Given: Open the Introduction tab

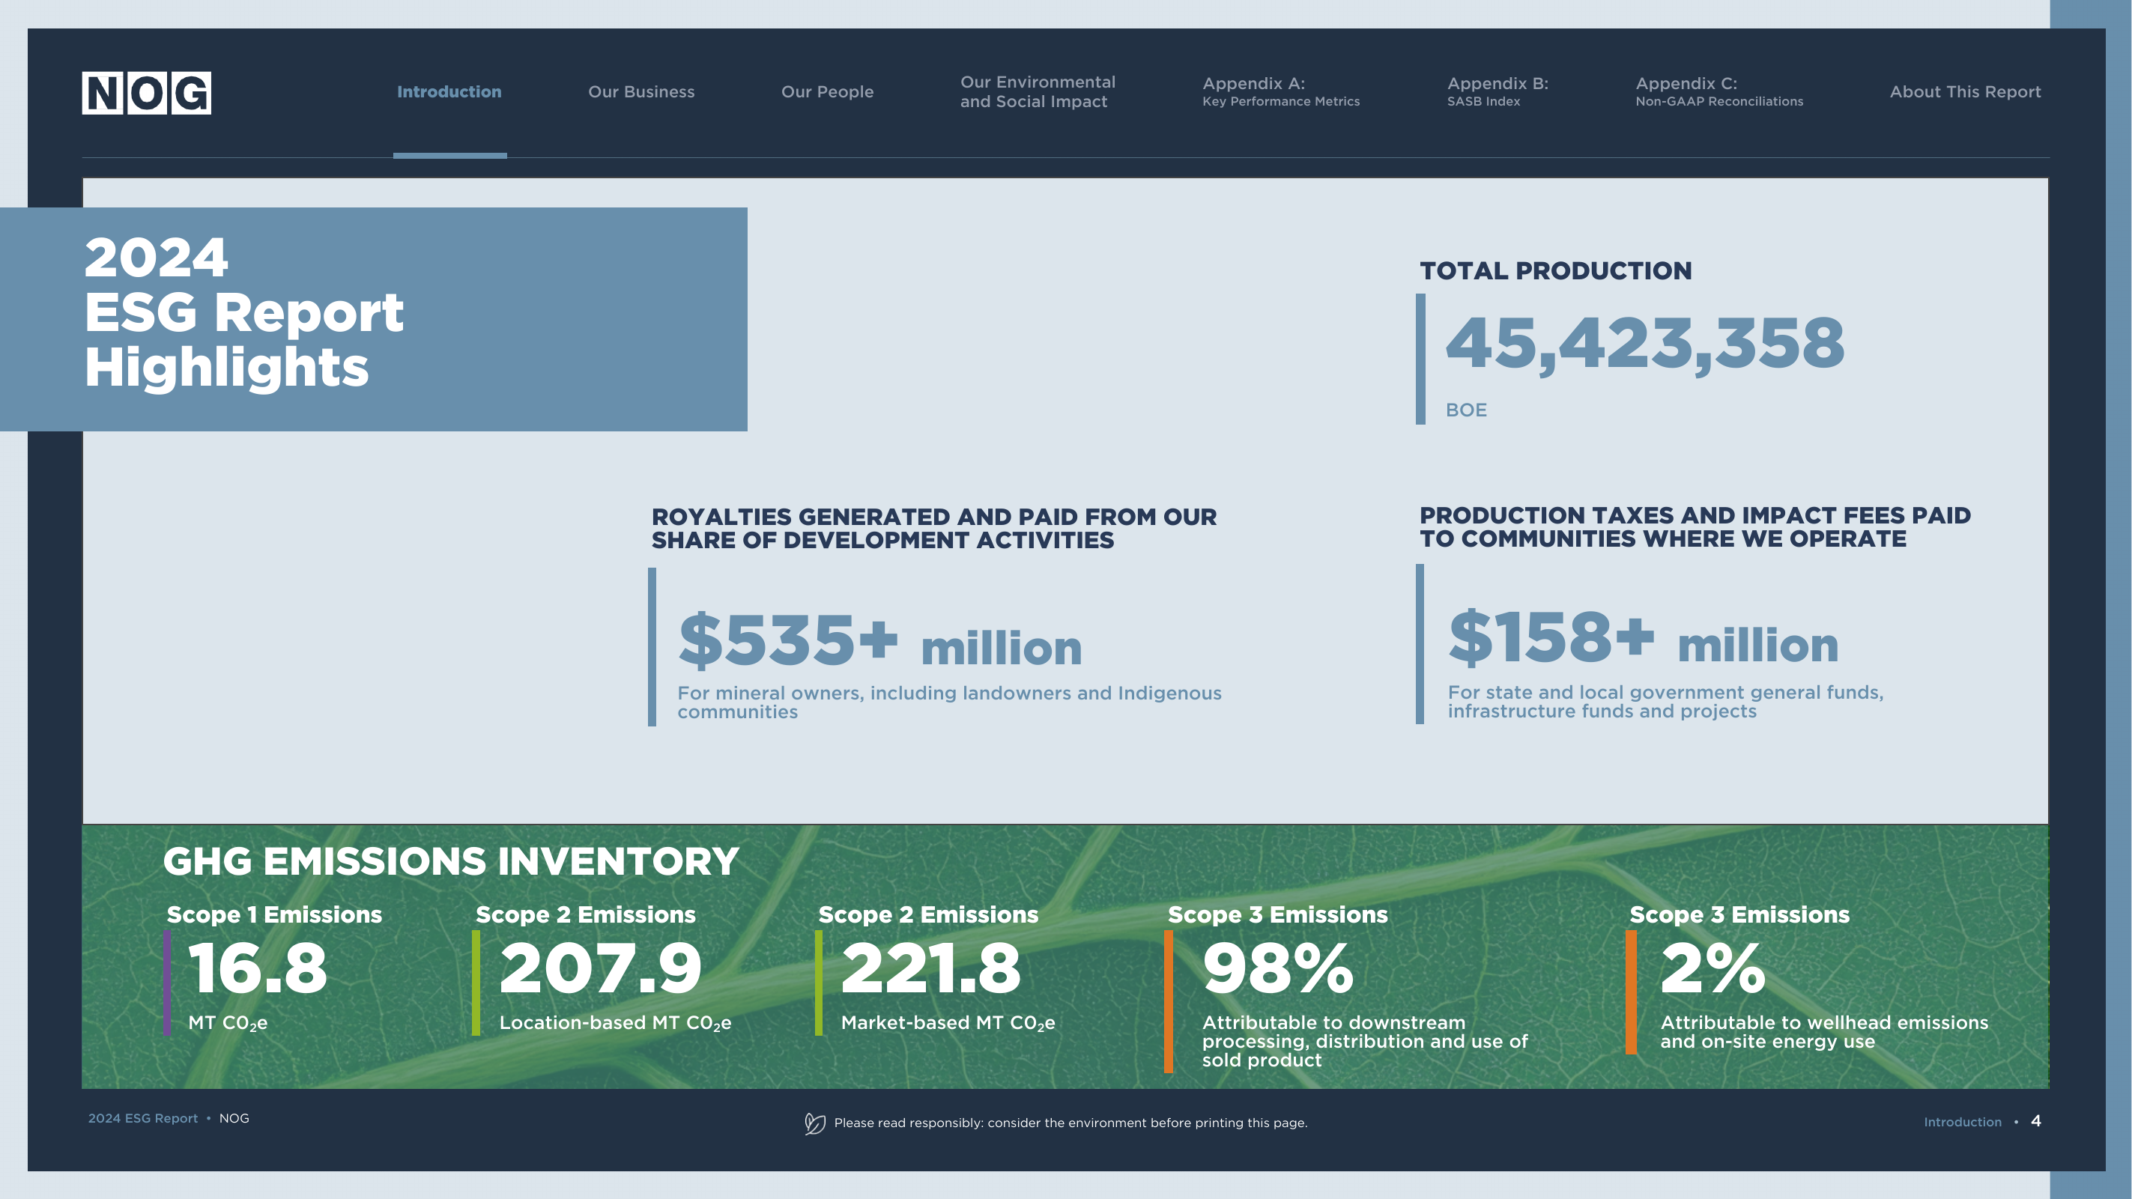Looking at the screenshot, I should click(x=449, y=92).
